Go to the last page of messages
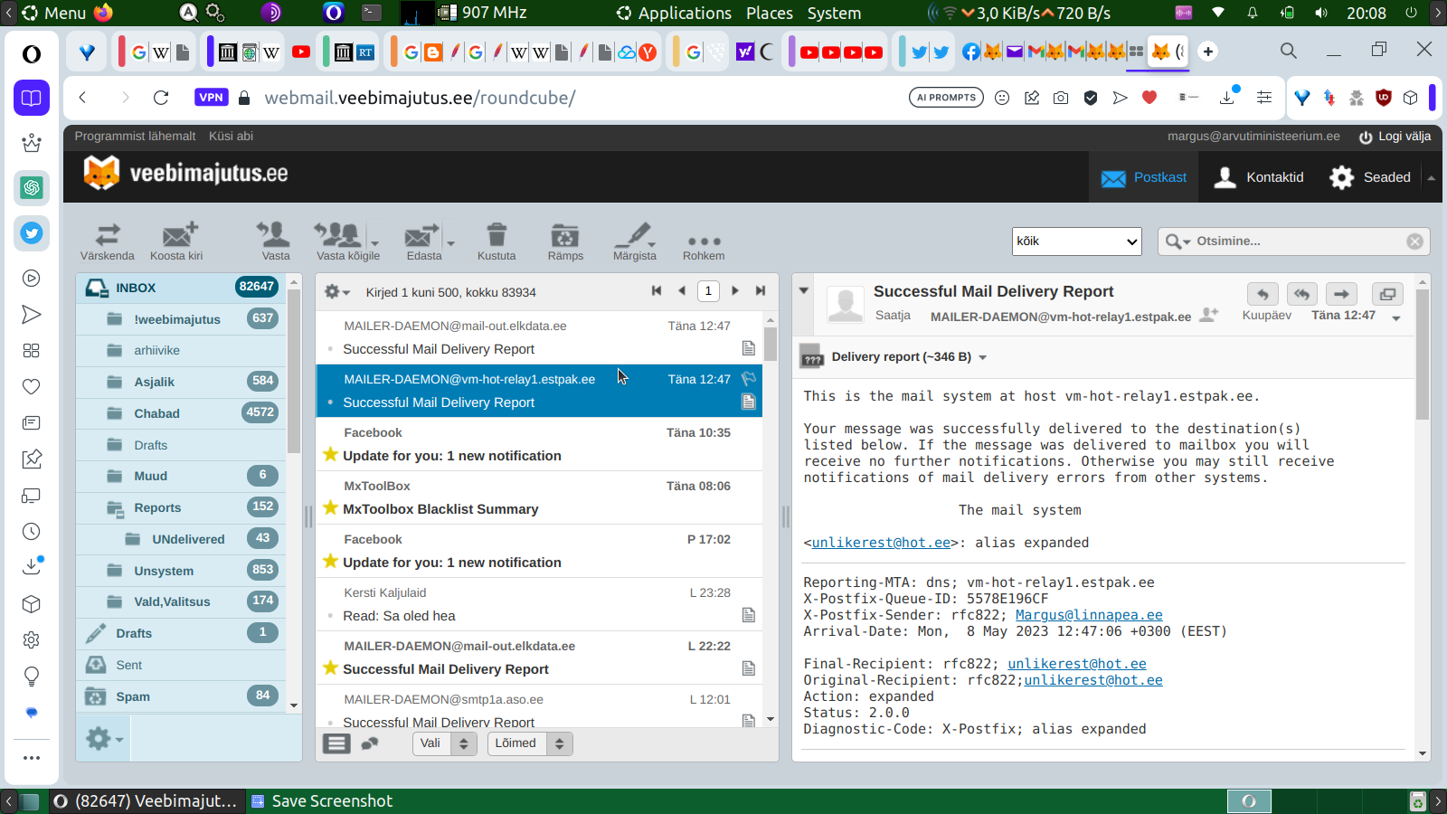Image resolution: width=1447 pixels, height=814 pixels. pos(761,290)
